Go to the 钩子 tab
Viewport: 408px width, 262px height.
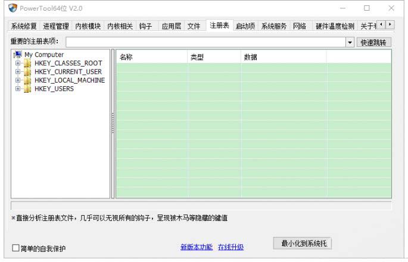tap(146, 26)
